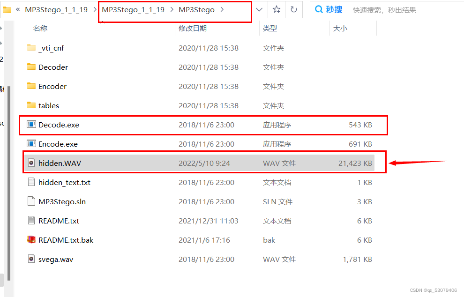Sort files by 名称 column header
Image resolution: width=464 pixels, height=297 pixels.
tap(40, 29)
